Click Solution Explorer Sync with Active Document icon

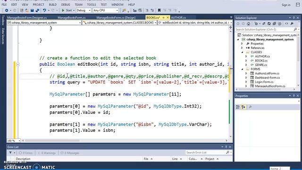coord(264,24)
